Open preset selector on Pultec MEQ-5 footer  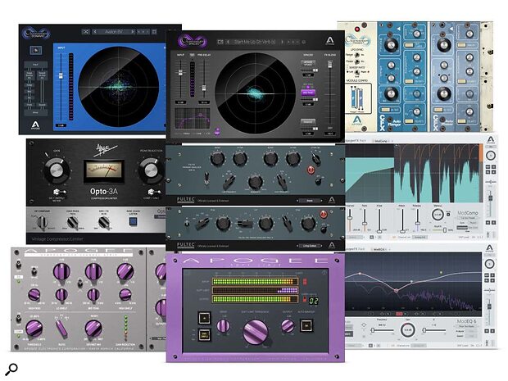pyautogui.click(x=310, y=246)
